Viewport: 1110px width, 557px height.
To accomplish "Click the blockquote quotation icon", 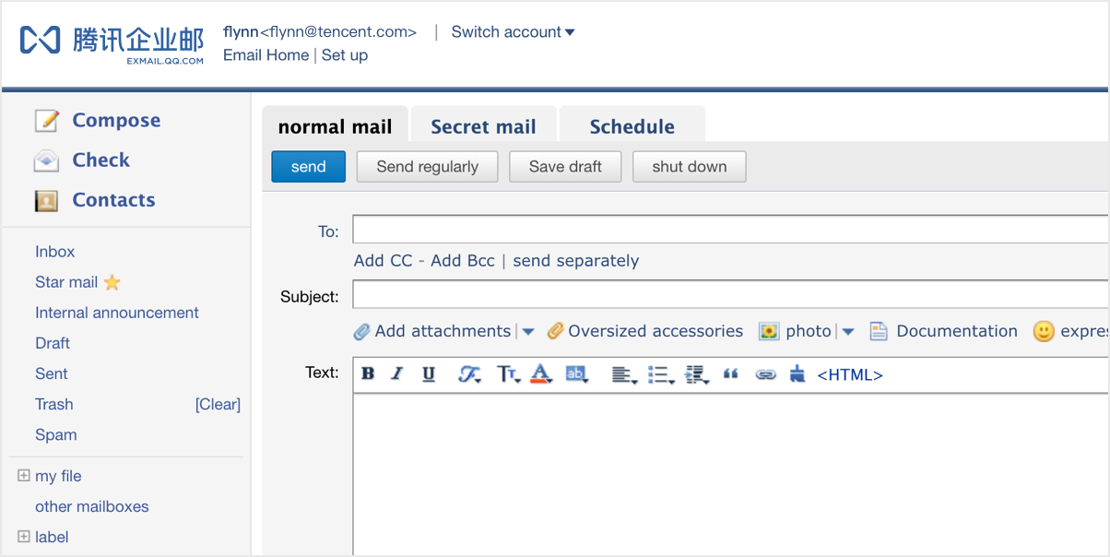I will point(731,373).
